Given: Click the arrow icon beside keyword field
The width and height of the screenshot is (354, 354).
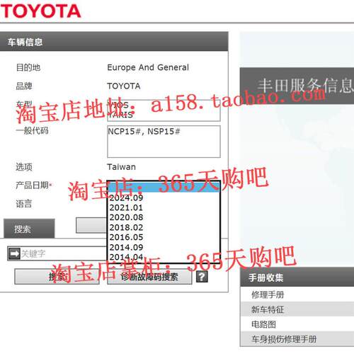Looking at the screenshot, I should coord(14,253).
